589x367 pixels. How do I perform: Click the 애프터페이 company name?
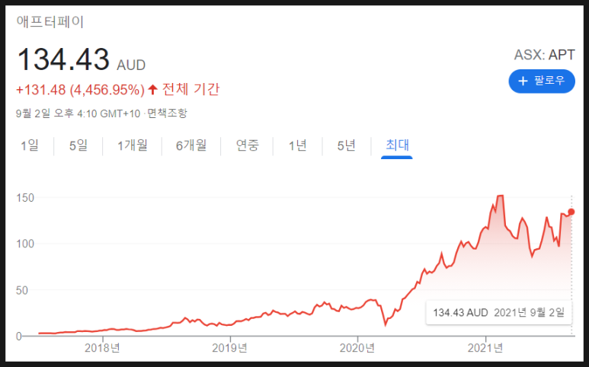click(x=50, y=22)
